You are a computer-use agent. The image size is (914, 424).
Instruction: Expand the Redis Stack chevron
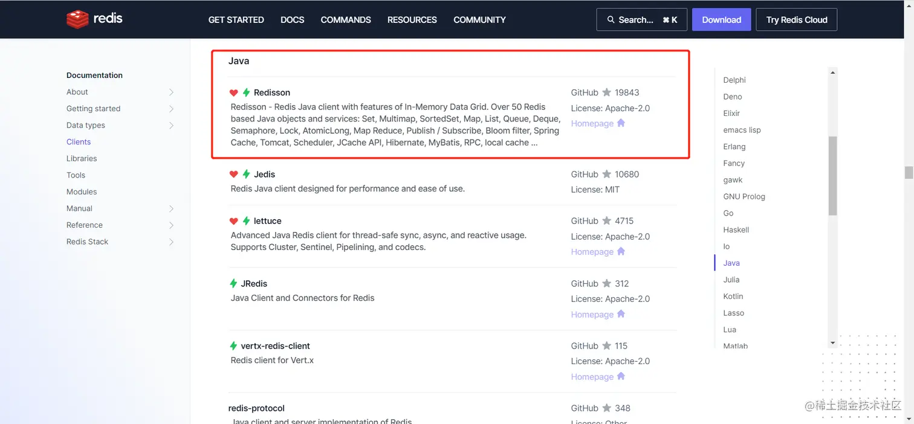(x=171, y=242)
